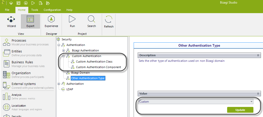Select the Expert view button
This screenshot has width=263, height=117.
30,22
